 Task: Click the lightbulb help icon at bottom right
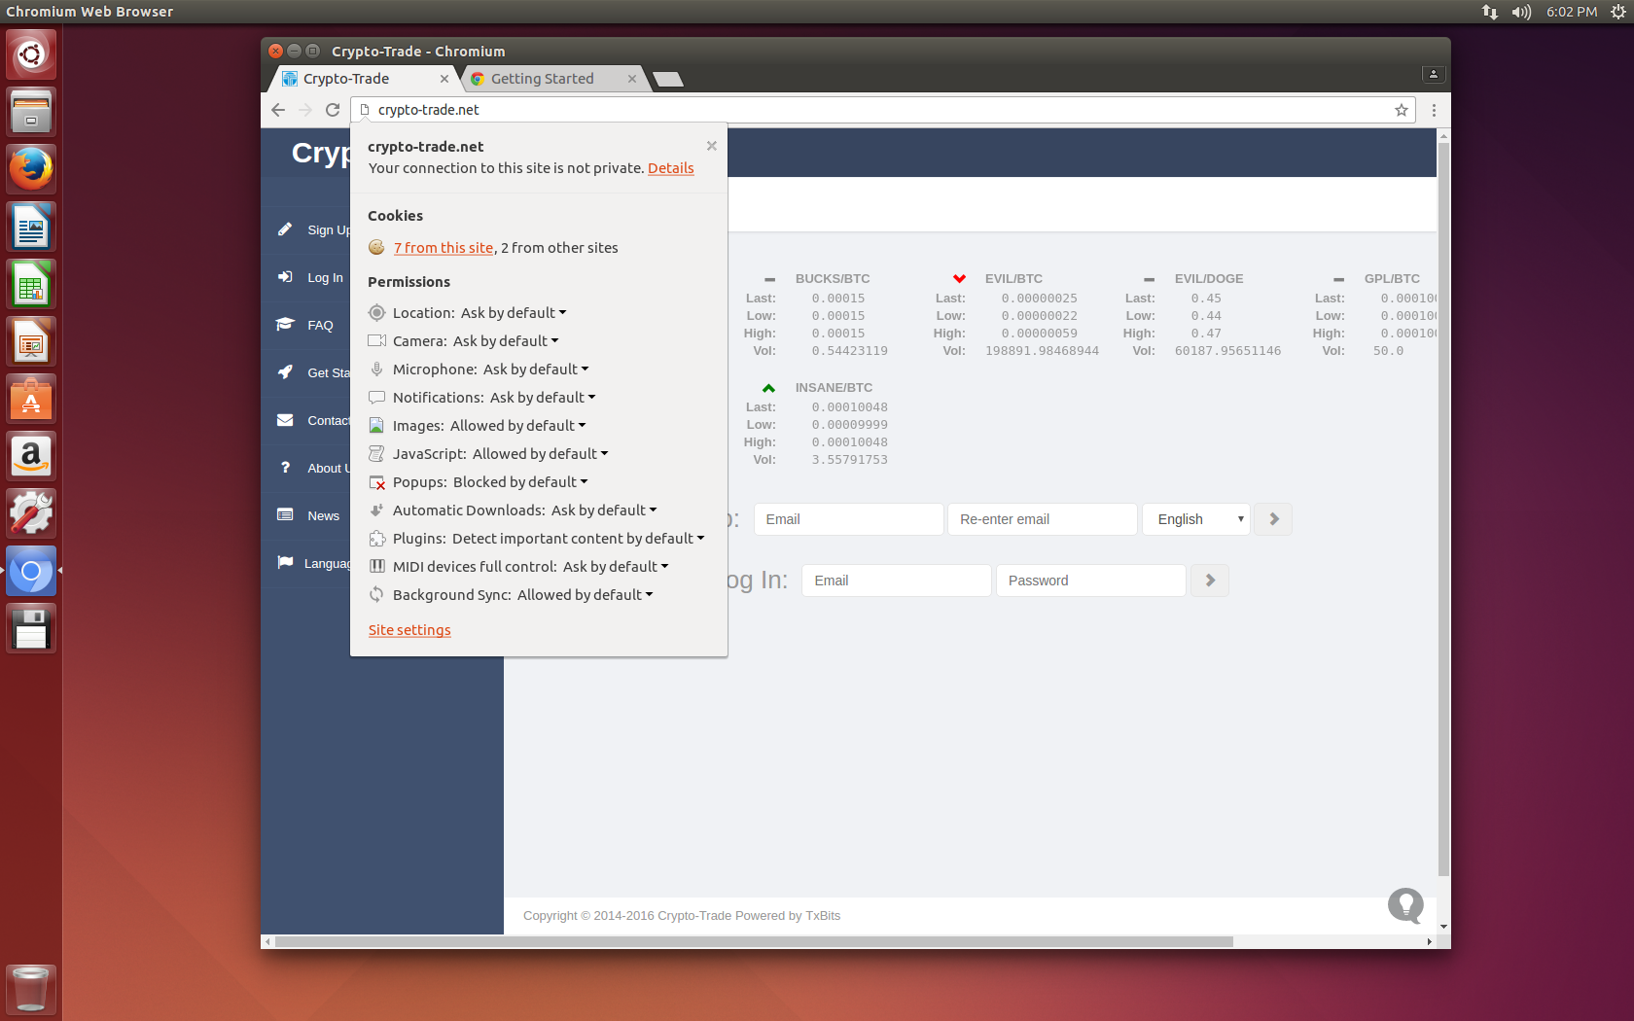pyautogui.click(x=1405, y=905)
